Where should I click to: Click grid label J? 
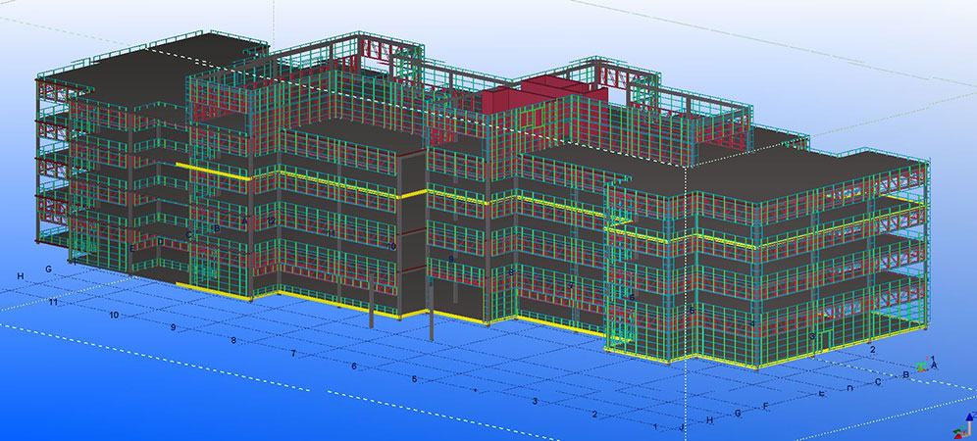click(x=682, y=428)
